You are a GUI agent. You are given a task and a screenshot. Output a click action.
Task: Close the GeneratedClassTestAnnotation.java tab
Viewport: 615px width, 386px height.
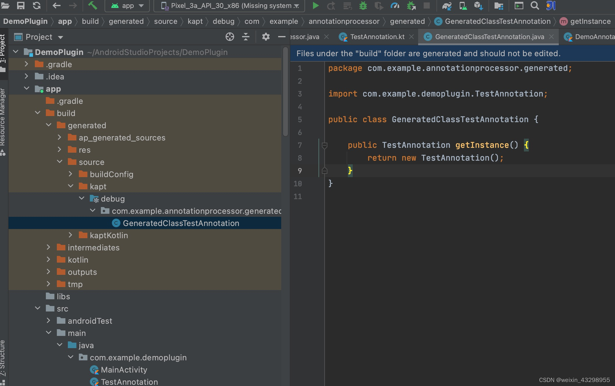(x=551, y=37)
